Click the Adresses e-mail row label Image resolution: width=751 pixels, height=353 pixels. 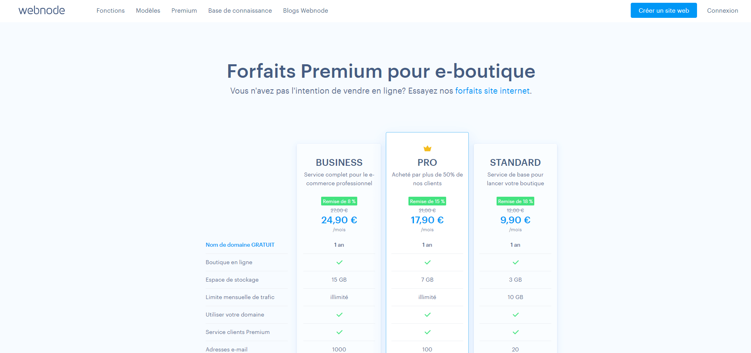227,349
